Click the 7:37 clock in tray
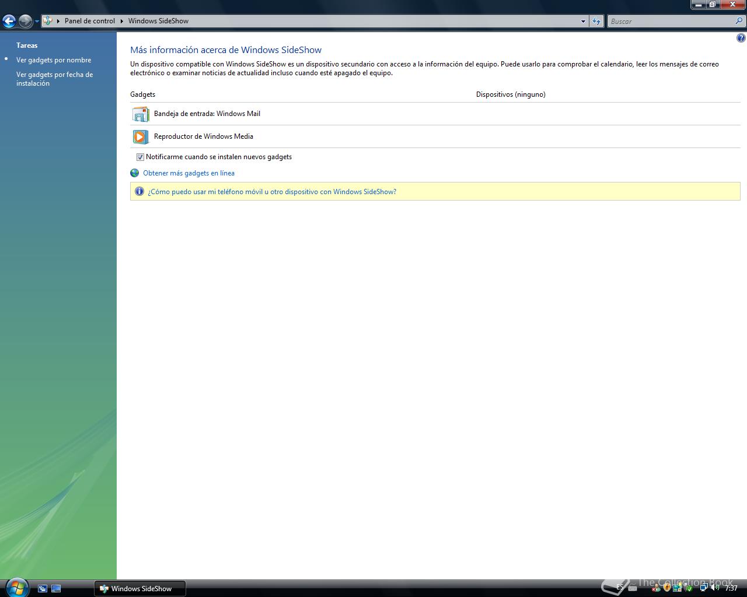747x597 pixels. [731, 588]
